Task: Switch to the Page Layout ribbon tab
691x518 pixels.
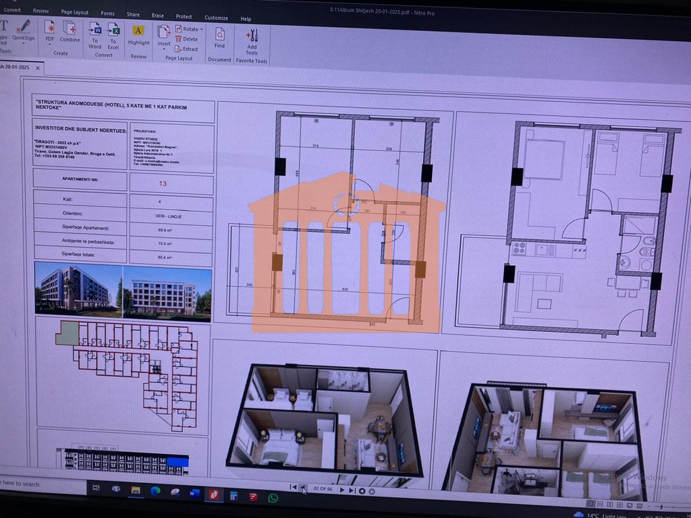Action: [x=75, y=12]
